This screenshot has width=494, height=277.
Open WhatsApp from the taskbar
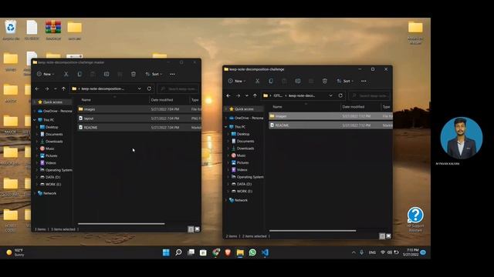coord(252,252)
